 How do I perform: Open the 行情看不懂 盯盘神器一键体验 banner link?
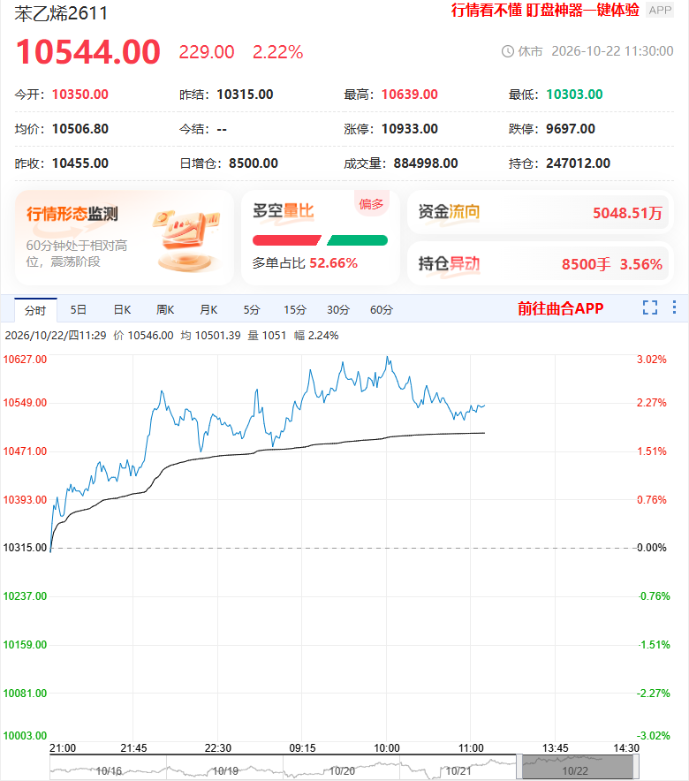pos(545,10)
